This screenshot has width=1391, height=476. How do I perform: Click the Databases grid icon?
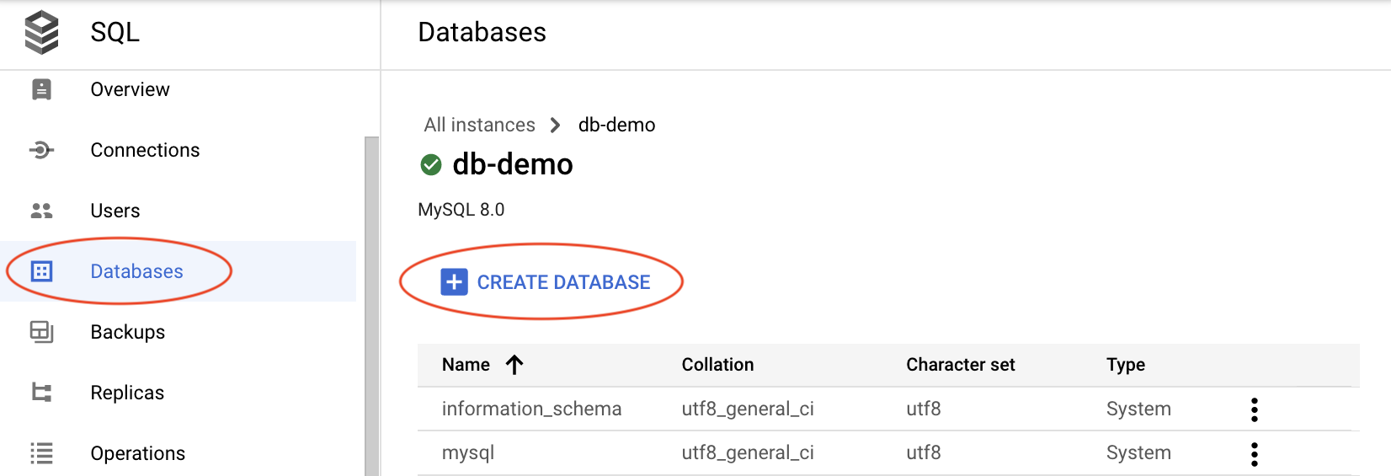click(x=41, y=271)
